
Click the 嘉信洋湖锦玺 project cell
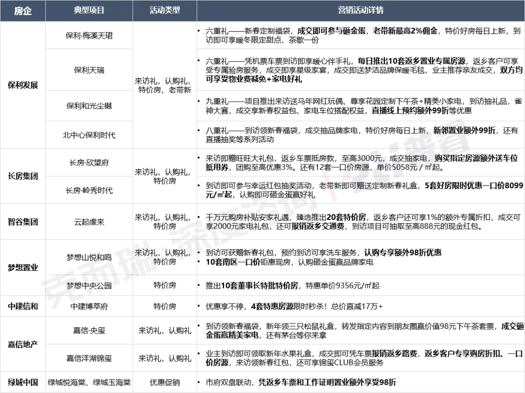click(x=89, y=358)
